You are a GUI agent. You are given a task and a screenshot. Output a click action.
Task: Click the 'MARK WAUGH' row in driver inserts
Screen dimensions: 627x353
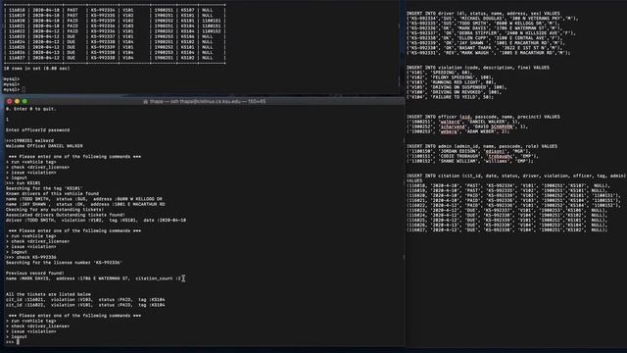(x=489, y=53)
